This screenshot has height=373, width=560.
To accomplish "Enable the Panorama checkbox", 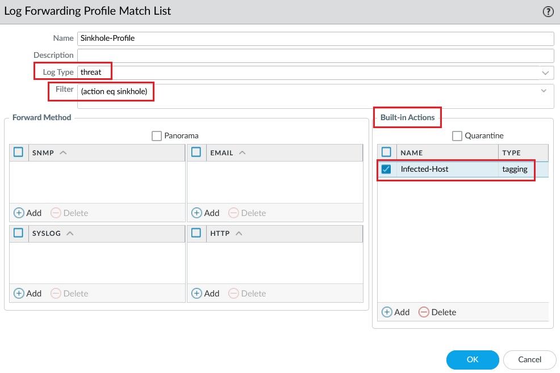I will pos(157,136).
